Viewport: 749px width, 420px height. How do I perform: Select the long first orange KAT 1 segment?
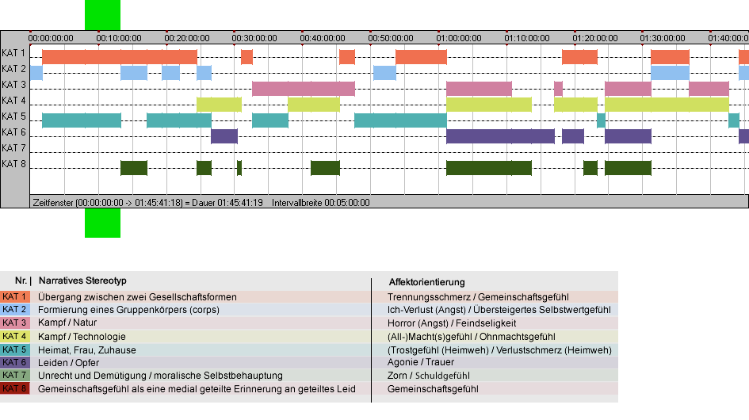point(120,57)
